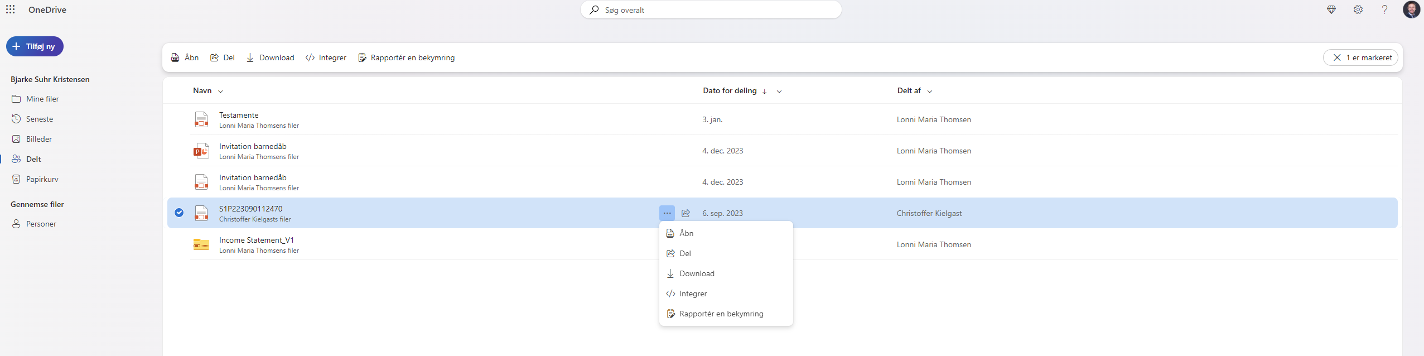1424x356 pixels.
Task: Click into the Søg overalt search field
Action: pyautogui.click(x=711, y=10)
